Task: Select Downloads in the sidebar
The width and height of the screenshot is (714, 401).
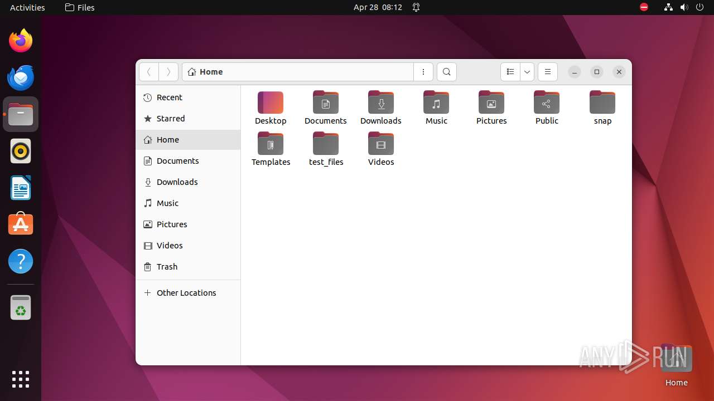Action: click(x=188, y=182)
